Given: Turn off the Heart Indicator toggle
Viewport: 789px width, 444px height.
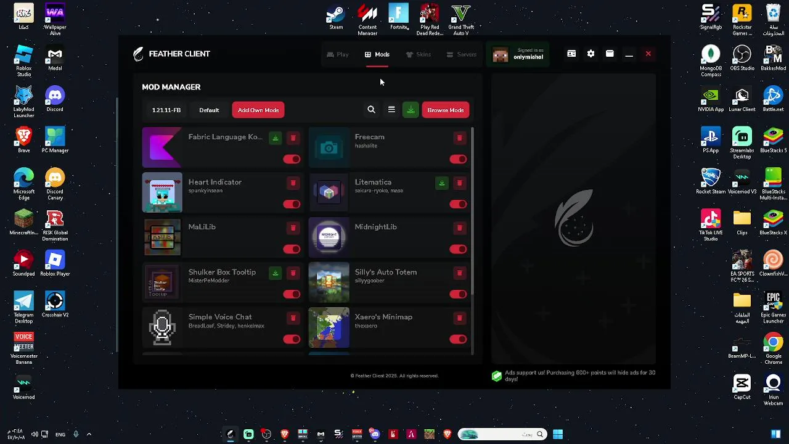Looking at the screenshot, I should pos(292,204).
